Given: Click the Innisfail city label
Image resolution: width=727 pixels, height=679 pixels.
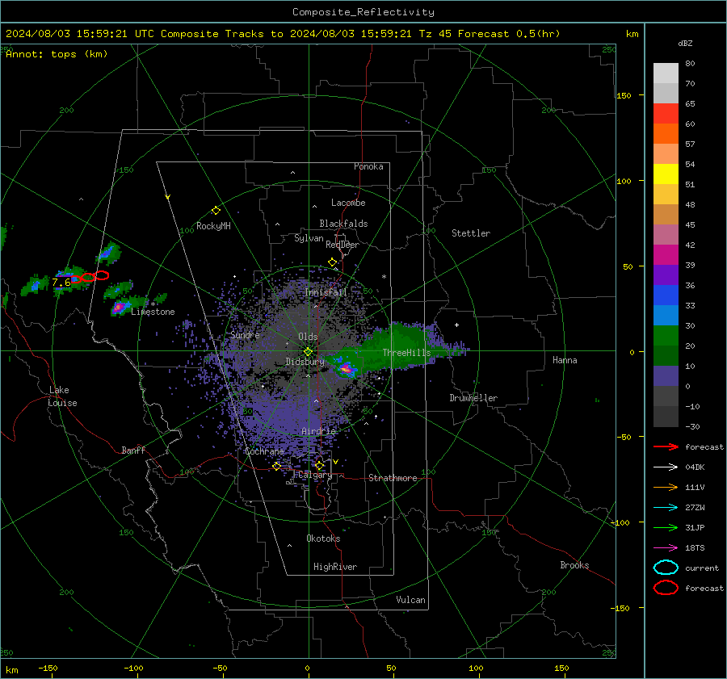Looking at the screenshot, I should (x=326, y=292).
